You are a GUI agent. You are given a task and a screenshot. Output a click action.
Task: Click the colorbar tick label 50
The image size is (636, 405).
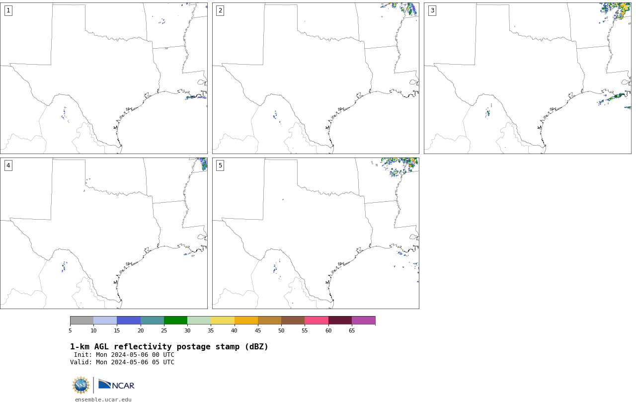pyautogui.click(x=281, y=331)
